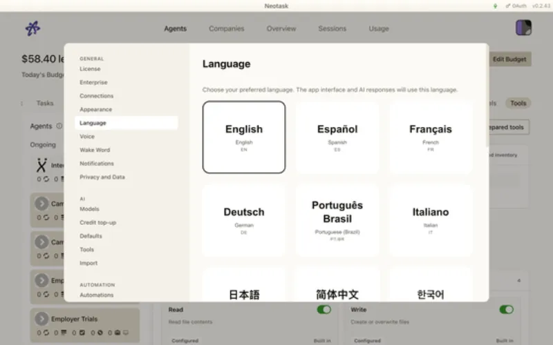The height and width of the screenshot is (345, 553).
Task: Click the Employer Trials agent name
Action: point(74,319)
